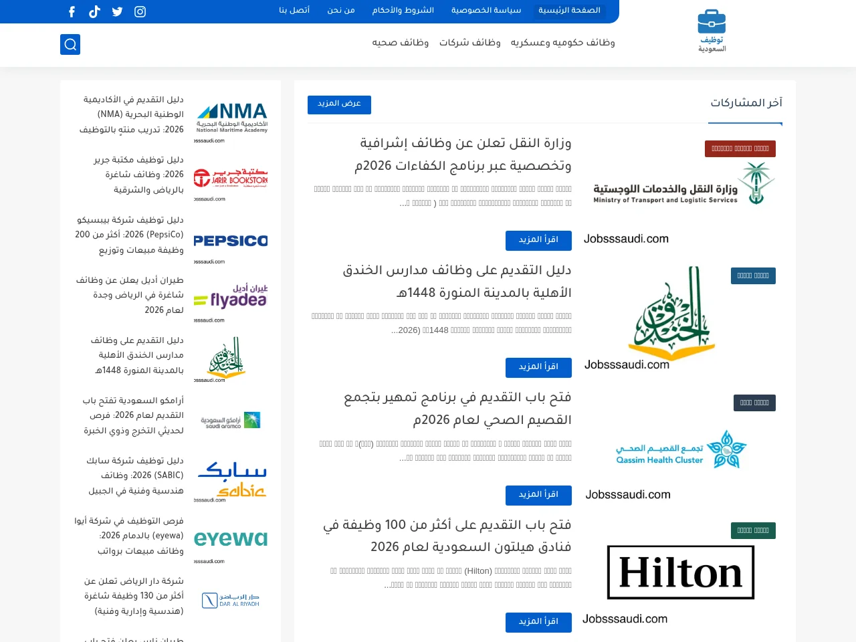Open headline وزارة النقل تعلن عن وظائف

pyautogui.click(x=463, y=154)
